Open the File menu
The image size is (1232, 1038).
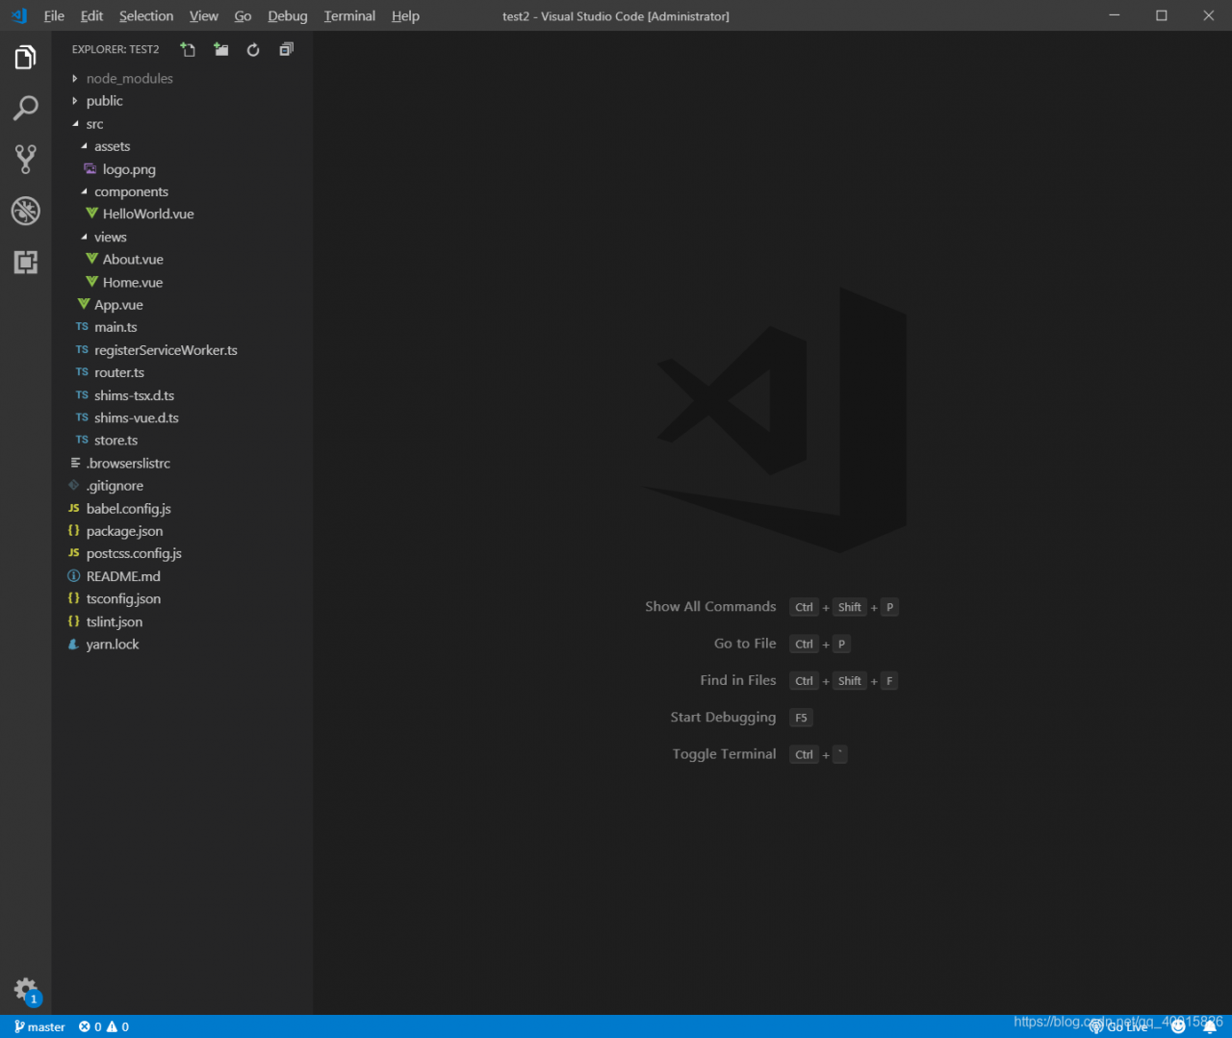coord(54,15)
